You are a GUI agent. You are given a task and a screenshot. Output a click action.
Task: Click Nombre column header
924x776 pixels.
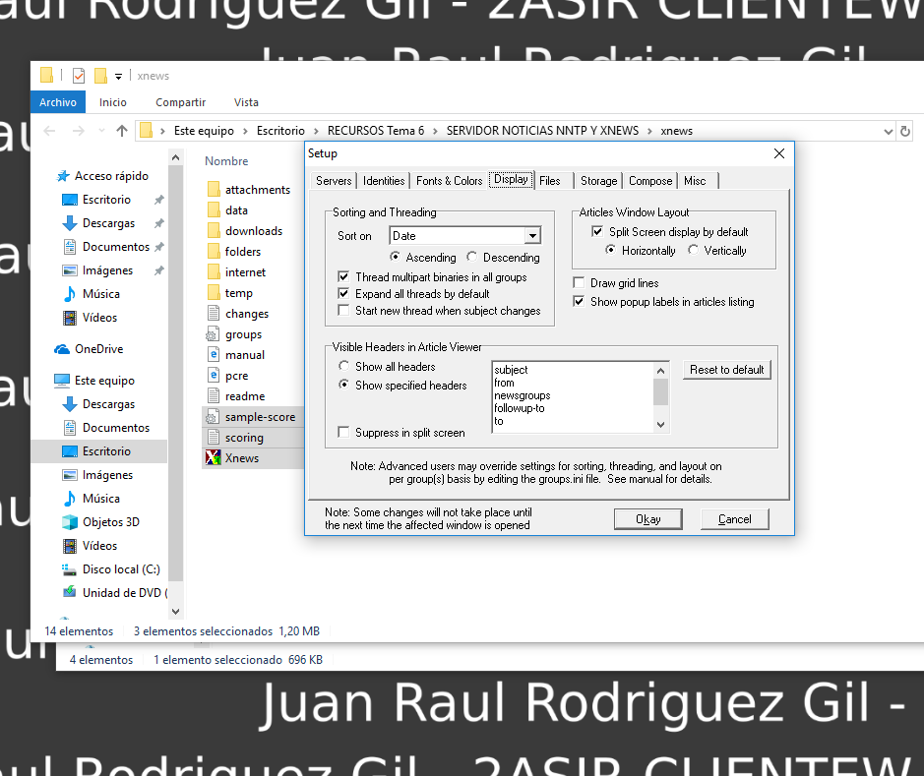coord(226,160)
